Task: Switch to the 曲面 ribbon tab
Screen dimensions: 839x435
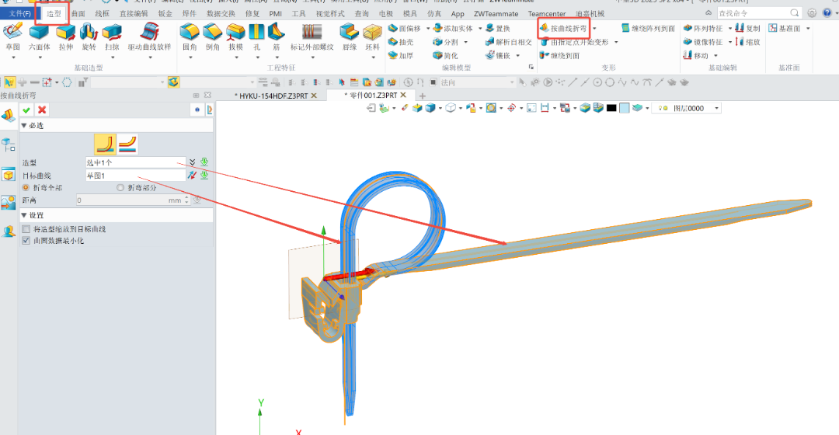Action: click(78, 13)
